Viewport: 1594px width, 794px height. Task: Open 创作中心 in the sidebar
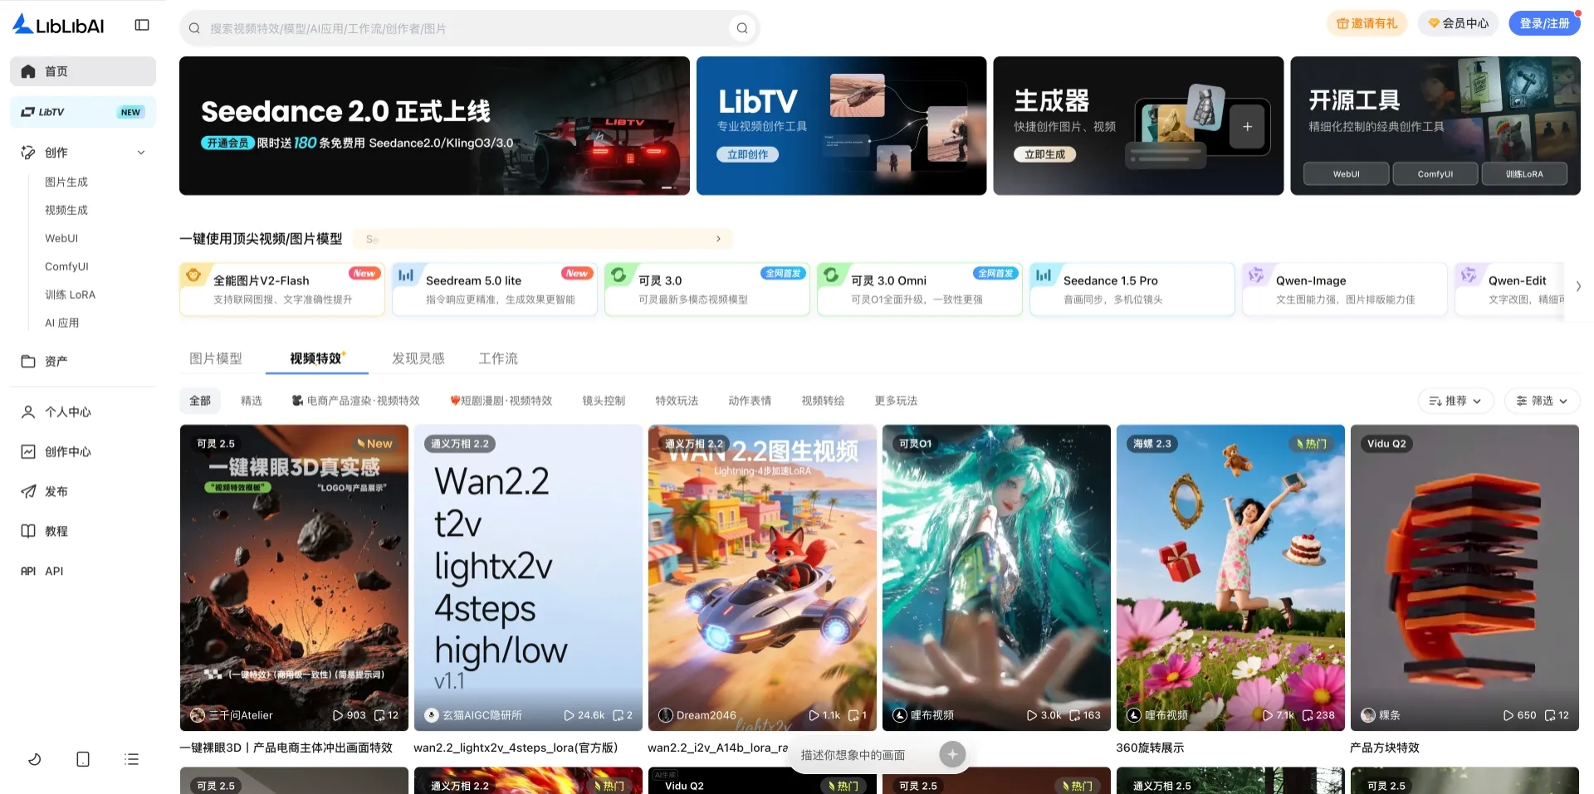(83, 451)
